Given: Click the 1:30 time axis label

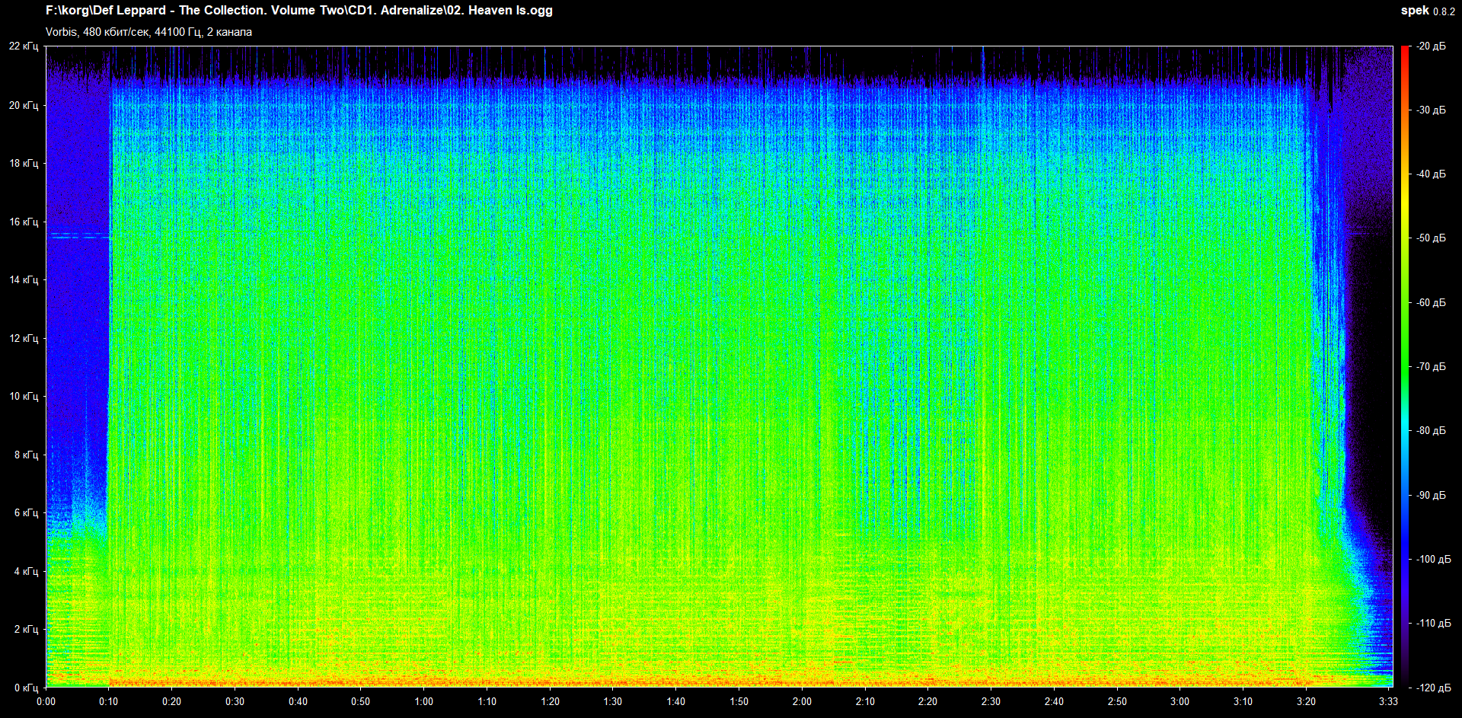Looking at the screenshot, I should [612, 701].
